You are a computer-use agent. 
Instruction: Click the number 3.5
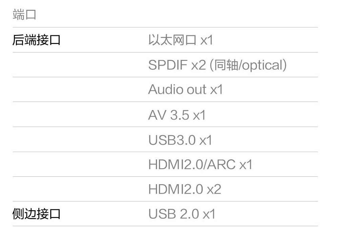coord(180,115)
